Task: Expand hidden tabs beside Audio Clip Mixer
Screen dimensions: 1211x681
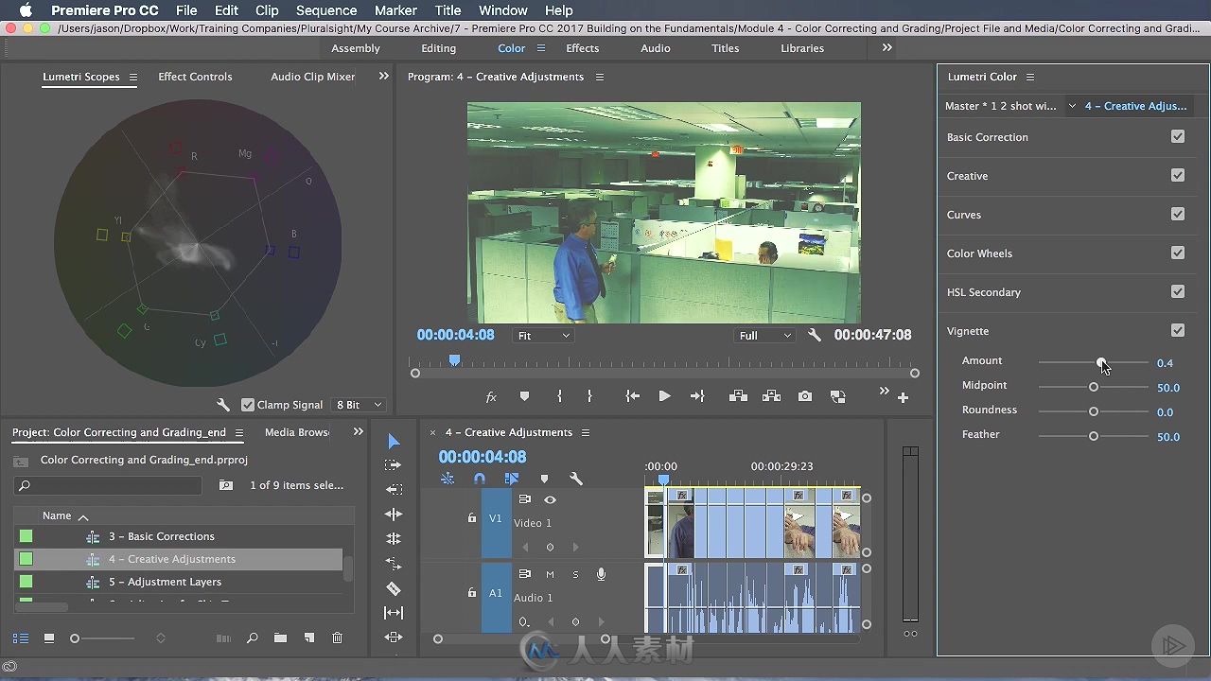Action: pyautogui.click(x=383, y=76)
